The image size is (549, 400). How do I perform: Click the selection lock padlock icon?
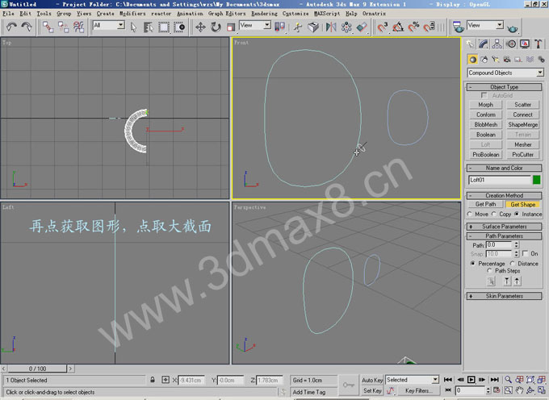pos(153,379)
